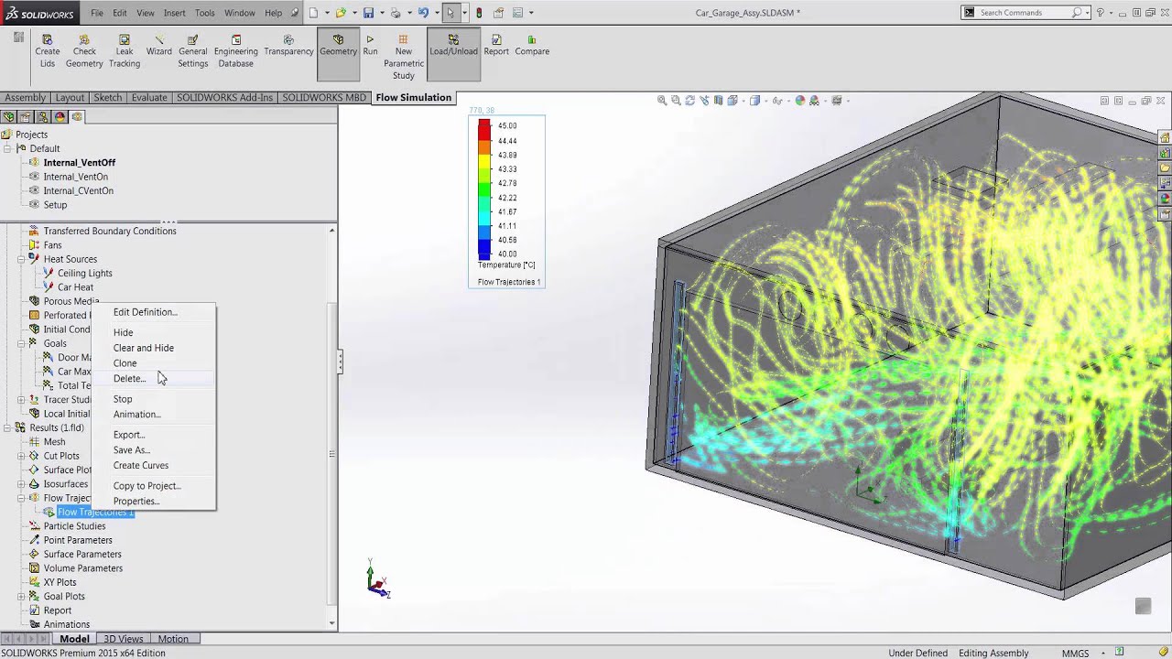The image size is (1172, 659).
Task: Select the Particle Studies item
Action: [x=74, y=526]
